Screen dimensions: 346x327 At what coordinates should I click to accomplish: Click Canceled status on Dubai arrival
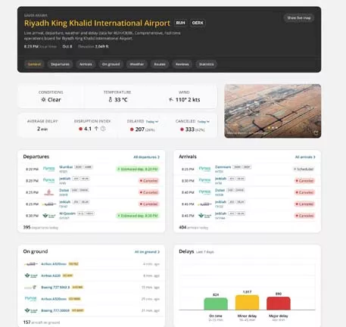pyautogui.click(x=304, y=192)
